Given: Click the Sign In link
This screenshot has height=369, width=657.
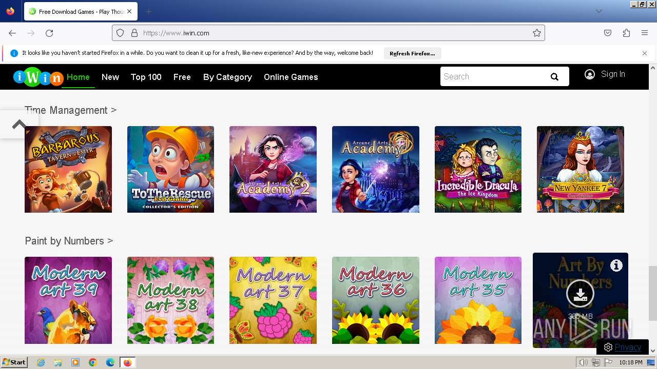Looking at the screenshot, I should click(613, 74).
